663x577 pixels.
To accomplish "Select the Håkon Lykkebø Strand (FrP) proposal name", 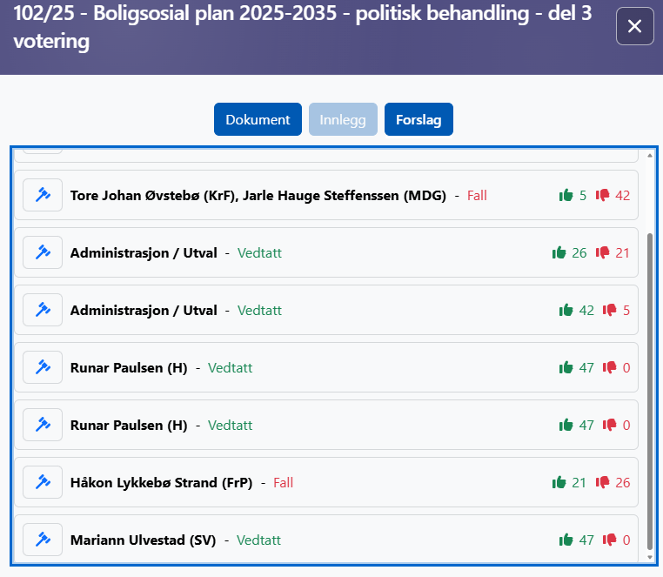I will click(x=161, y=482).
